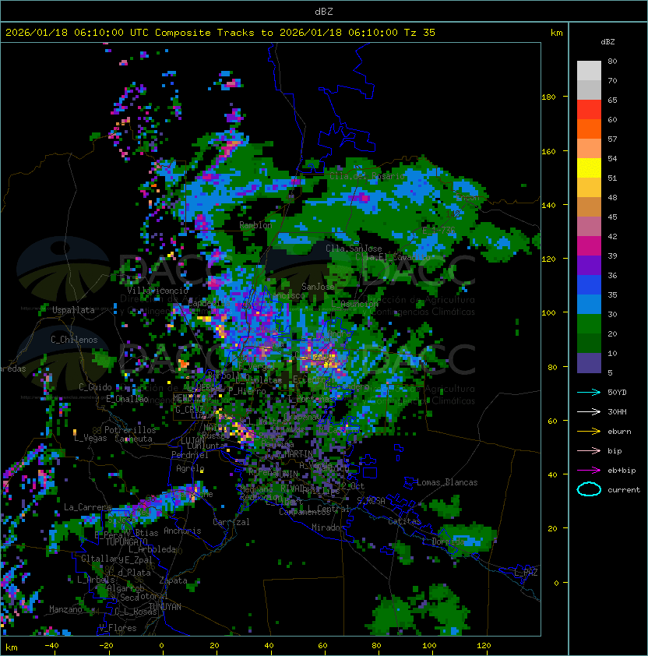Click the eb+bip legend label
The image size is (648, 656).
[x=622, y=471]
